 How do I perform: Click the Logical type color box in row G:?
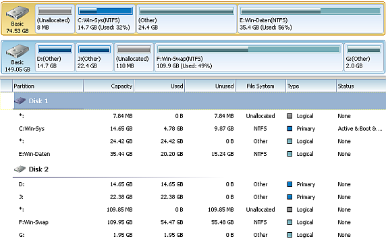pos(289,235)
